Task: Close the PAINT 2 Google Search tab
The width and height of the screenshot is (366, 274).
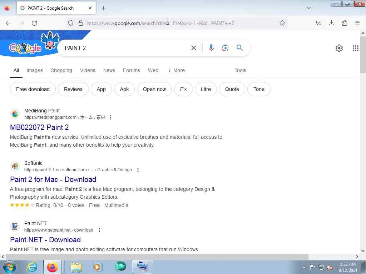Action: 90,8
